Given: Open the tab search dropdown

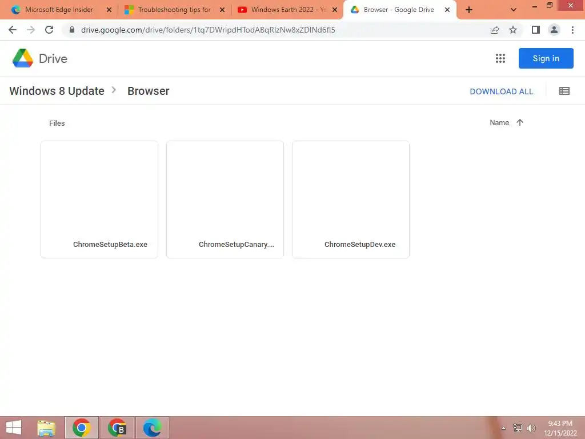Looking at the screenshot, I should pyautogui.click(x=514, y=10).
